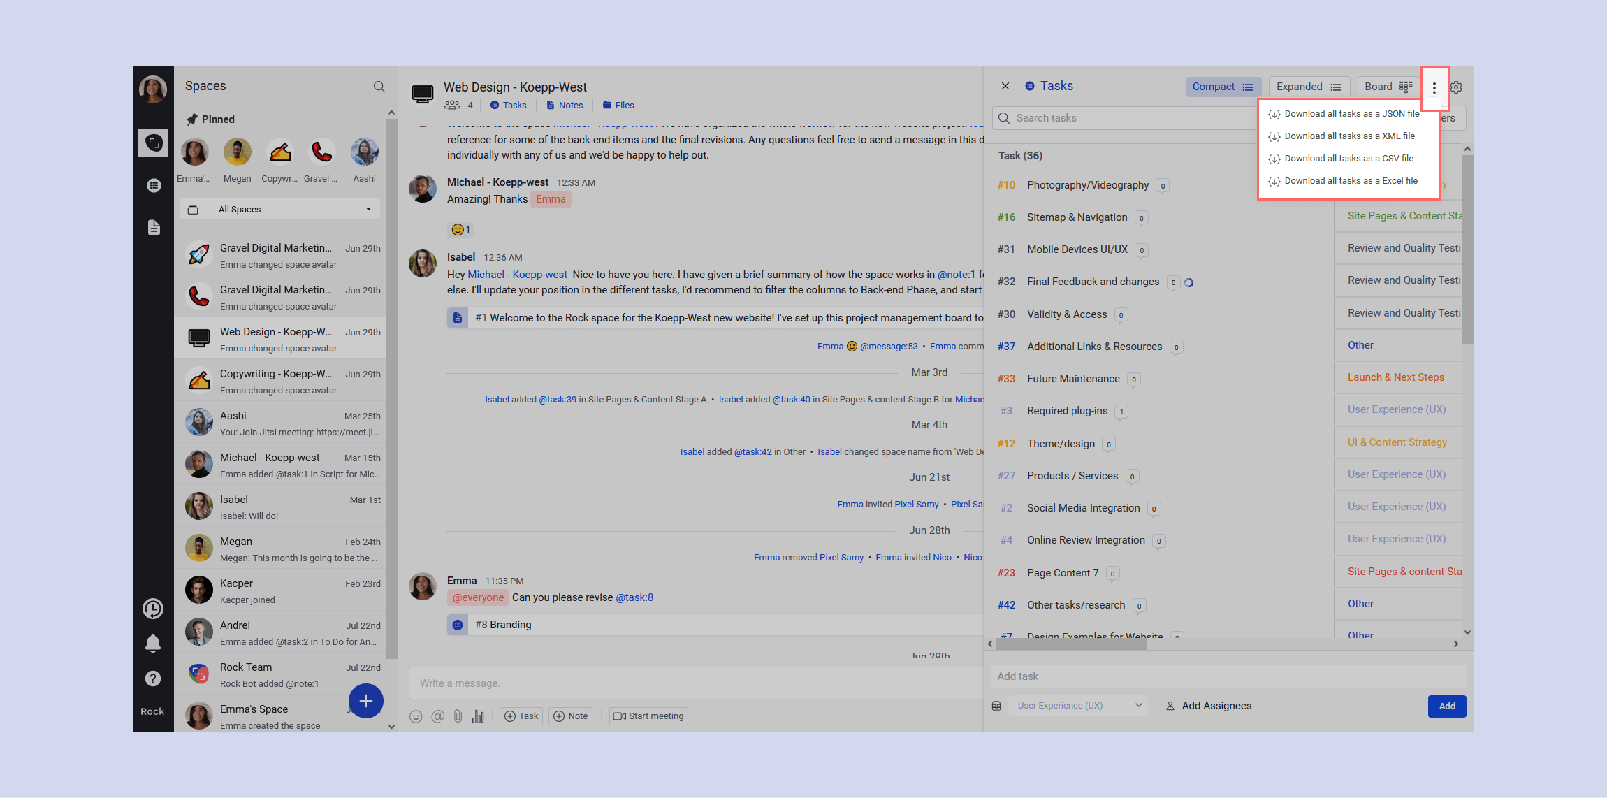Switch tasks to Board view

point(1388,87)
